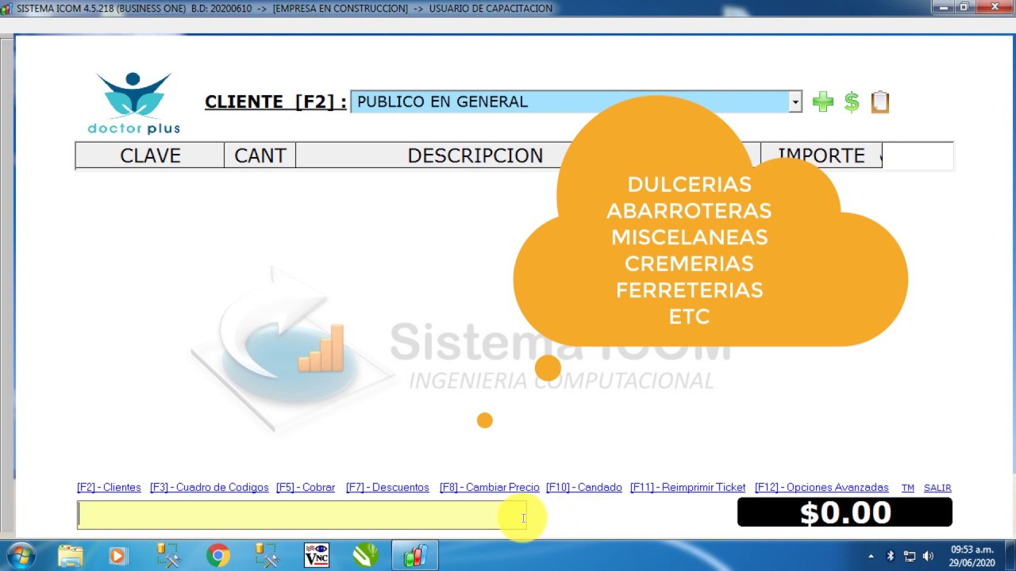Launch Google Chrome from the taskbar

217,555
